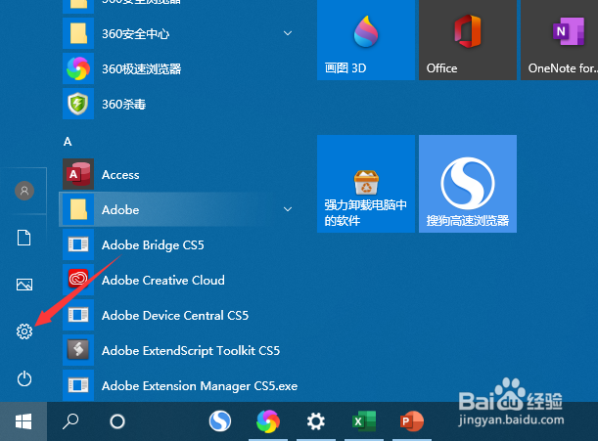
Task: Open Settings gear on taskbar
Action: tap(316, 421)
